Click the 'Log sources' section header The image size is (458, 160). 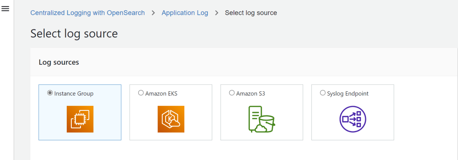point(59,62)
